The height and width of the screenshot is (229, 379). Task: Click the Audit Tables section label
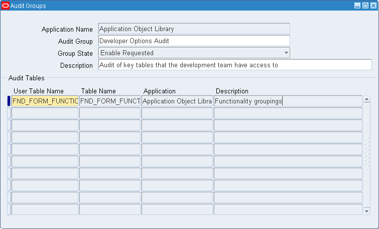click(26, 78)
